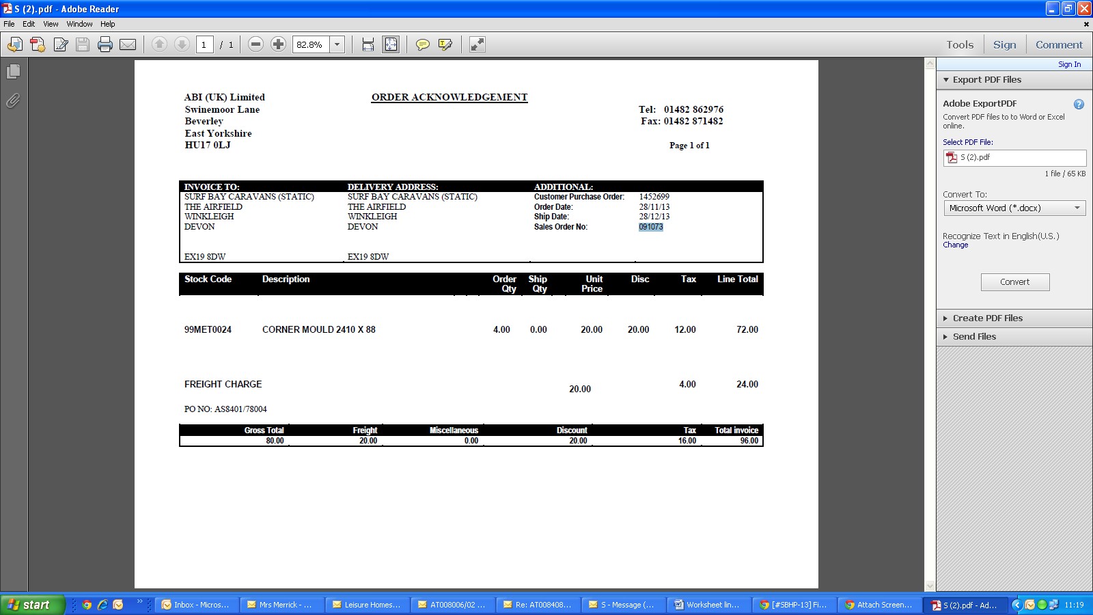Switch to Worksheet taskbar window
The width and height of the screenshot is (1093, 615).
tap(708, 605)
